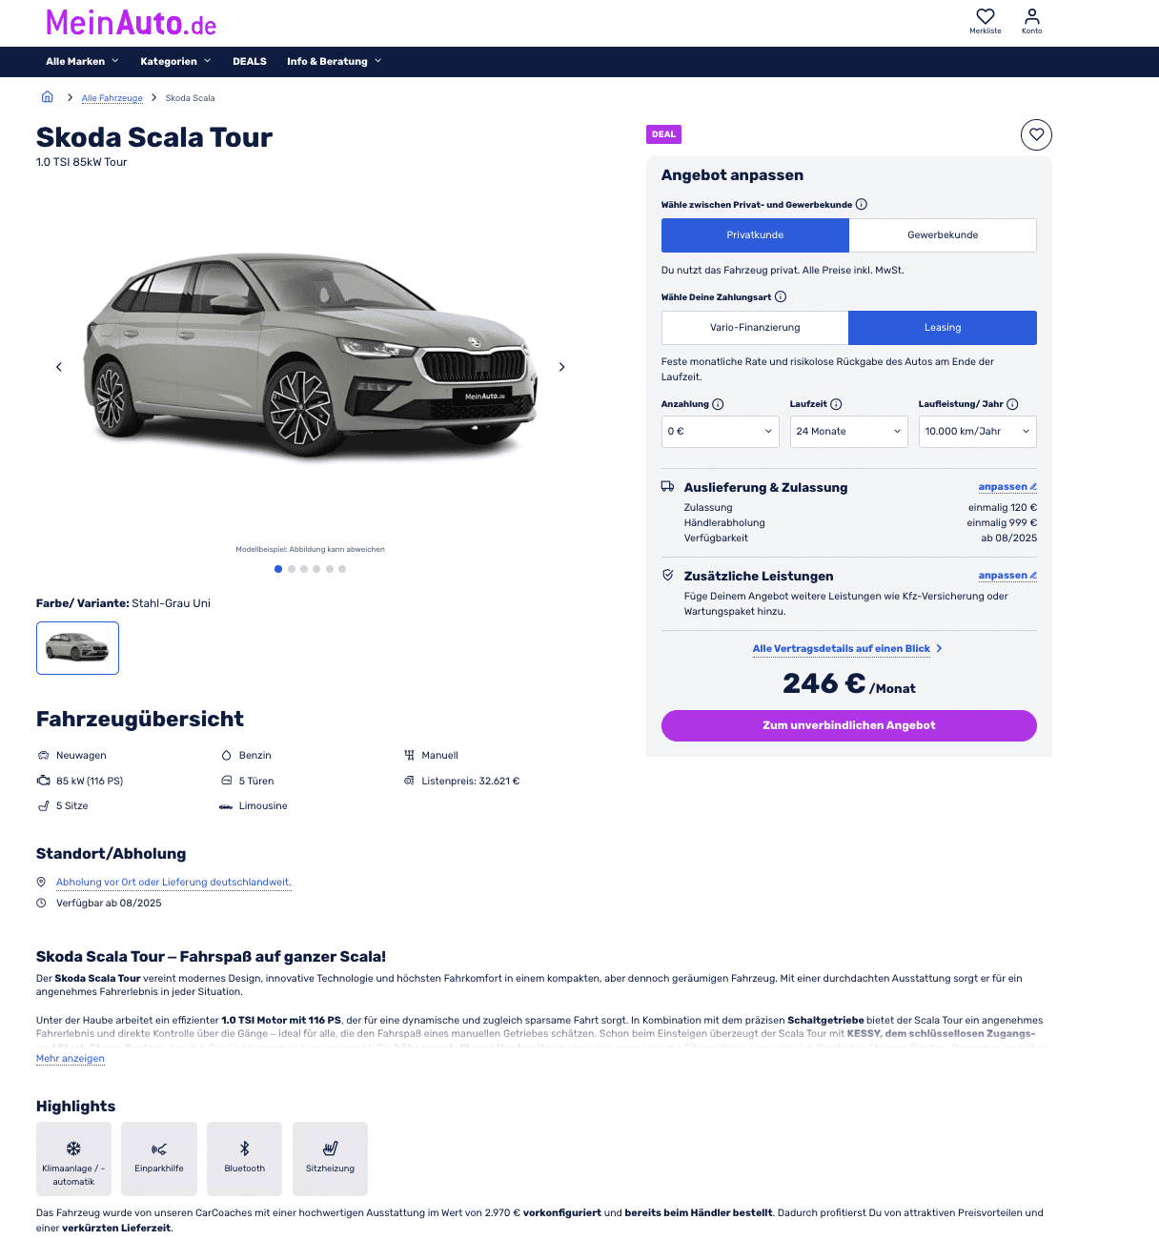Show next car image with right arrow
The image size is (1159, 1260).
coord(562,367)
